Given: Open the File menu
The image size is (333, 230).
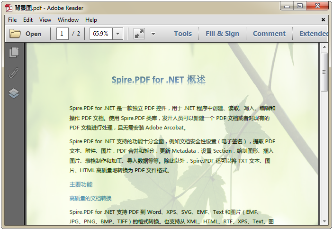Looking at the screenshot, I should coord(12,20).
